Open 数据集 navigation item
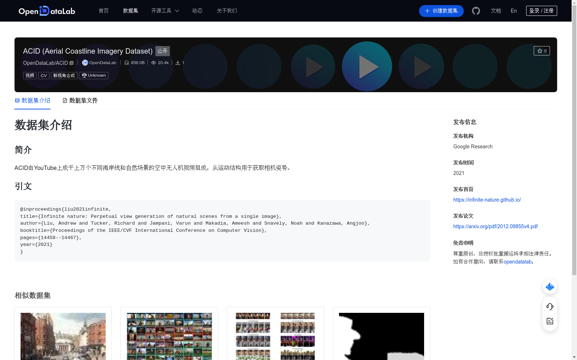Viewport: 577px width, 360px height. pos(131,11)
